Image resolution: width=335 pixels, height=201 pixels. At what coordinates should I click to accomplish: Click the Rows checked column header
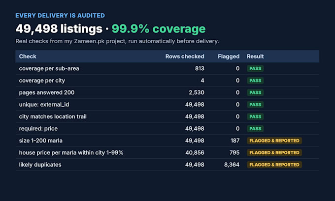click(185, 57)
